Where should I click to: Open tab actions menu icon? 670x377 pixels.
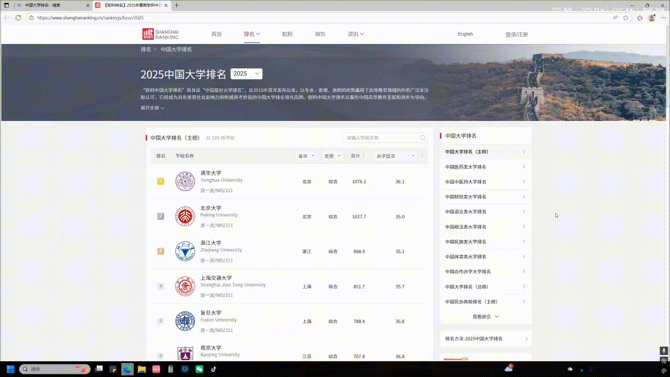(7, 5)
